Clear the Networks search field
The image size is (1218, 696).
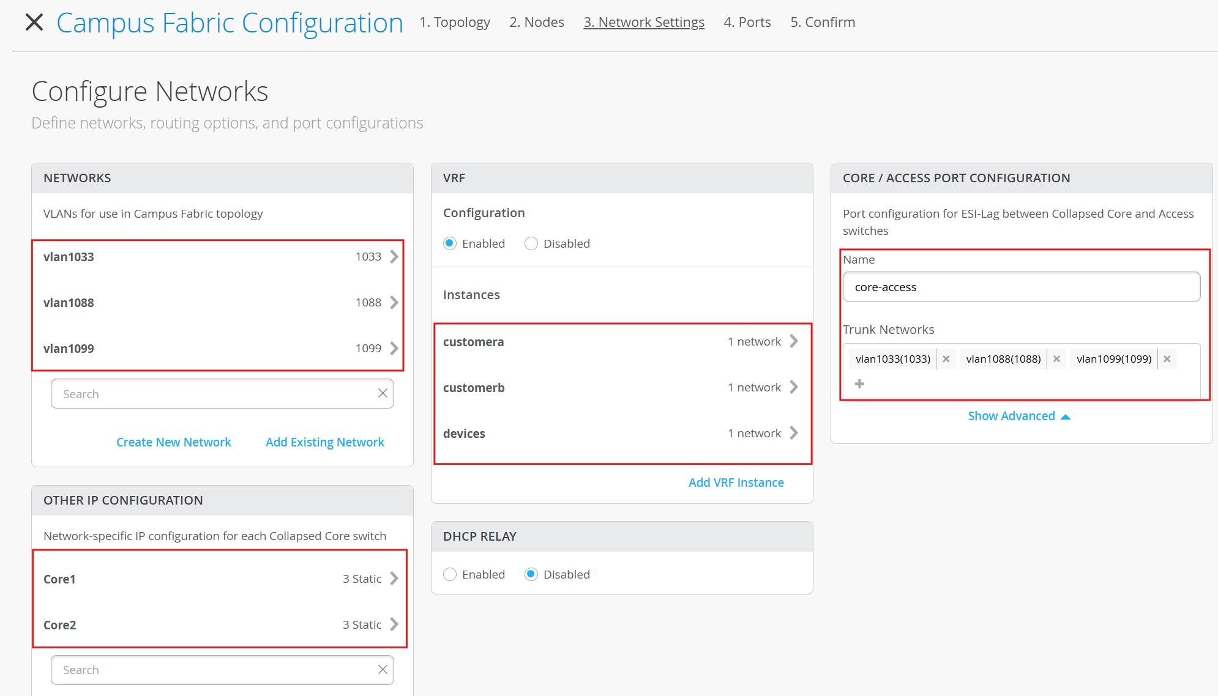point(383,393)
